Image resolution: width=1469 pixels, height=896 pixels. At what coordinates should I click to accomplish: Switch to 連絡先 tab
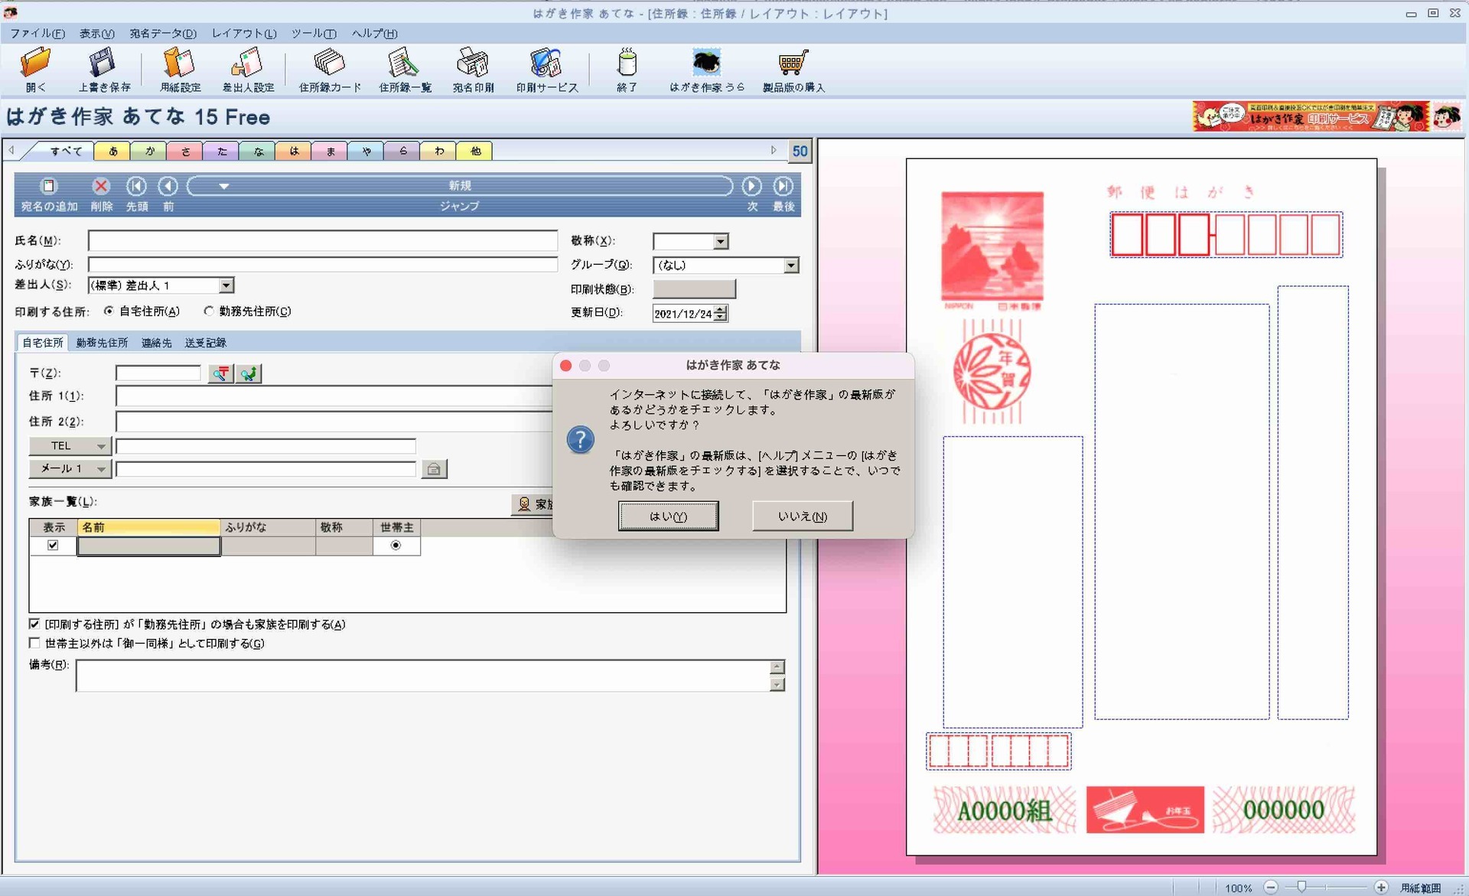pyautogui.click(x=157, y=343)
